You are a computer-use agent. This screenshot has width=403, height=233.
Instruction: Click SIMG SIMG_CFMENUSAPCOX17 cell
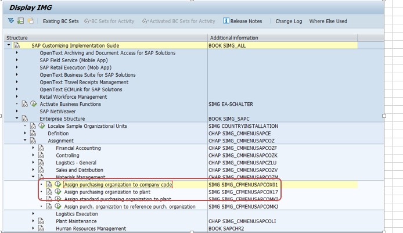tap(243, 192)
